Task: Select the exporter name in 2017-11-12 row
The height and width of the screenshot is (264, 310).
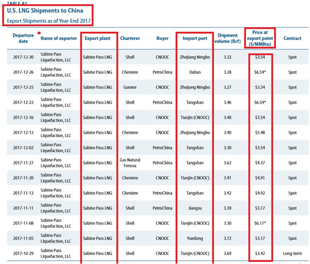Action: click(56, 193)
